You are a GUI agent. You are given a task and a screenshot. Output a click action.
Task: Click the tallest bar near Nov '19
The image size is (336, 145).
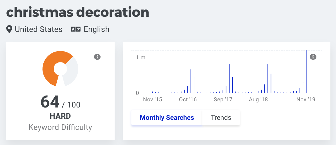pos(306,72)
